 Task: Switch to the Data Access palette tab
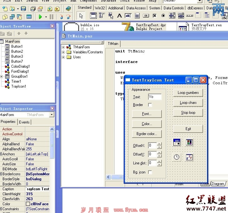coord(136,8)
